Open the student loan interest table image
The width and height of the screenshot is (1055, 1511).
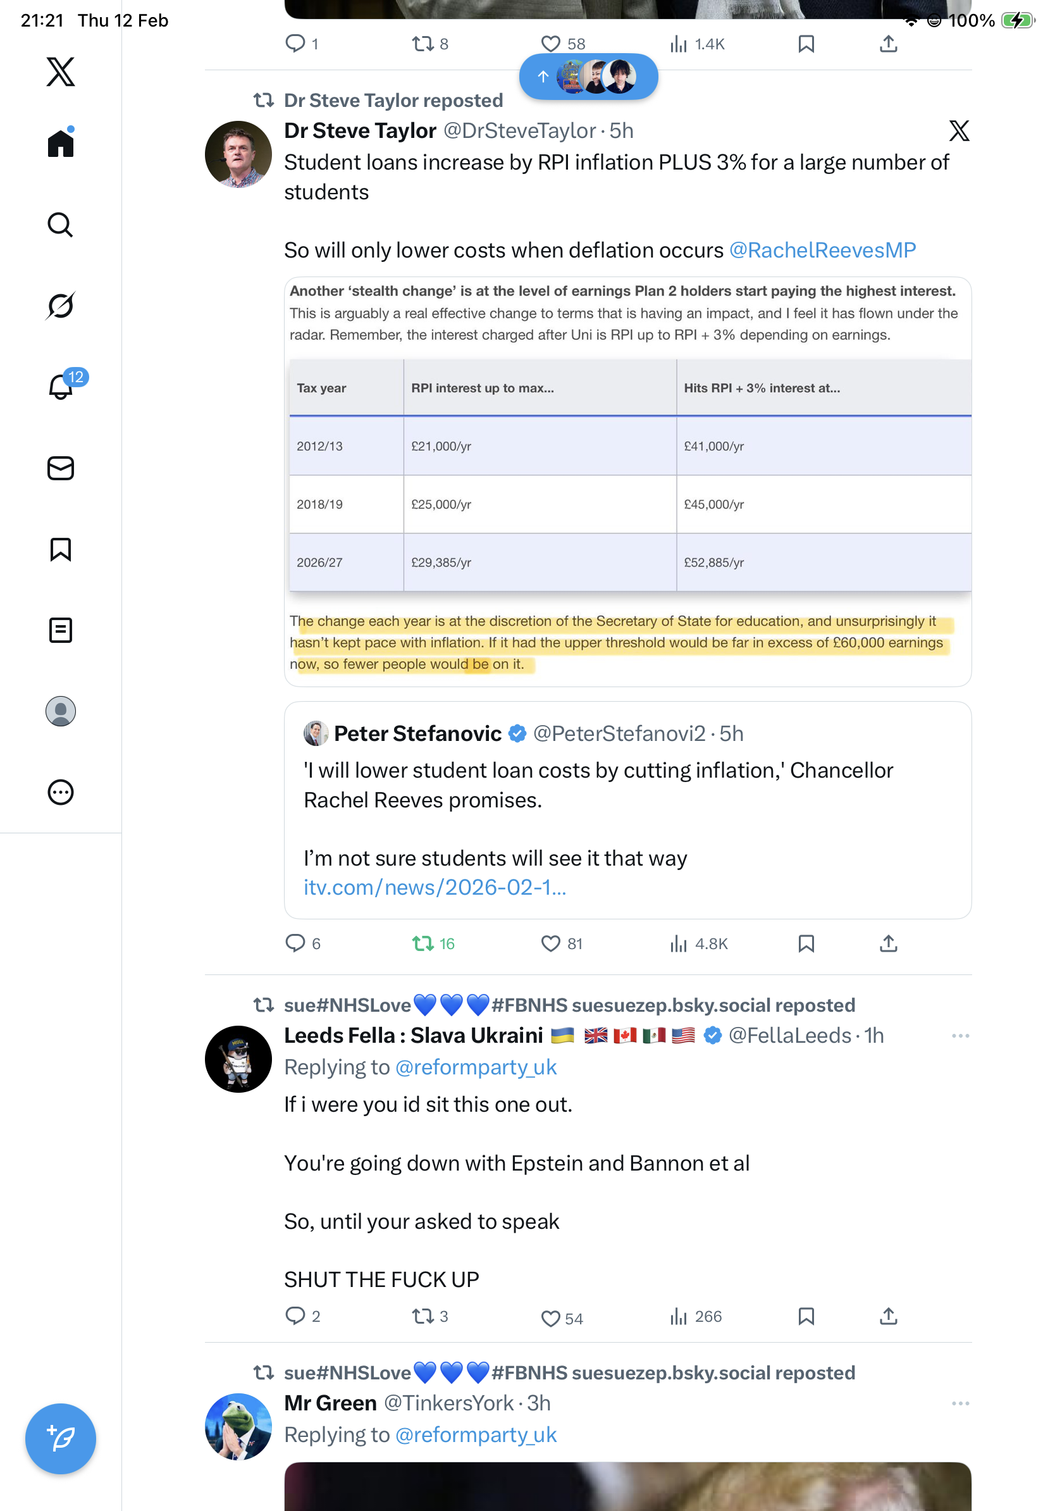point(627,482)
